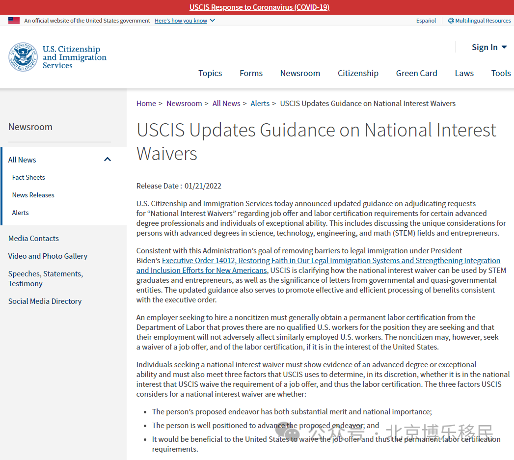Open the Tools menu
Image resolution: width=514 pixels, height=460 pixels.
click(x=501, y=73)
